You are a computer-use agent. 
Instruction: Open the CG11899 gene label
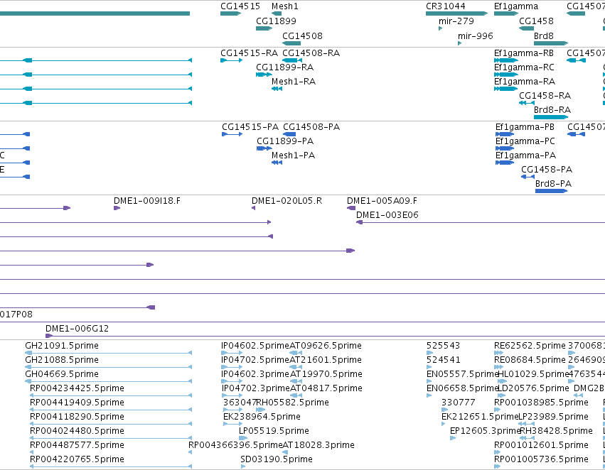pos(276,21)
